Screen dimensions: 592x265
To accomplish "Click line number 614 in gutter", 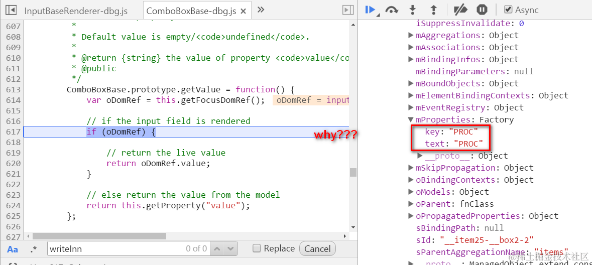I will click(13, 100).
